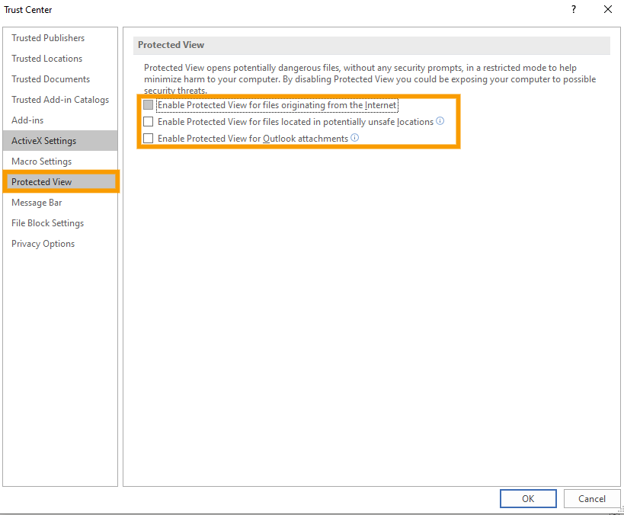Click the Help question mark button
Image resolution: width=624 pixels, height=515 pixels.
(573, 10)
